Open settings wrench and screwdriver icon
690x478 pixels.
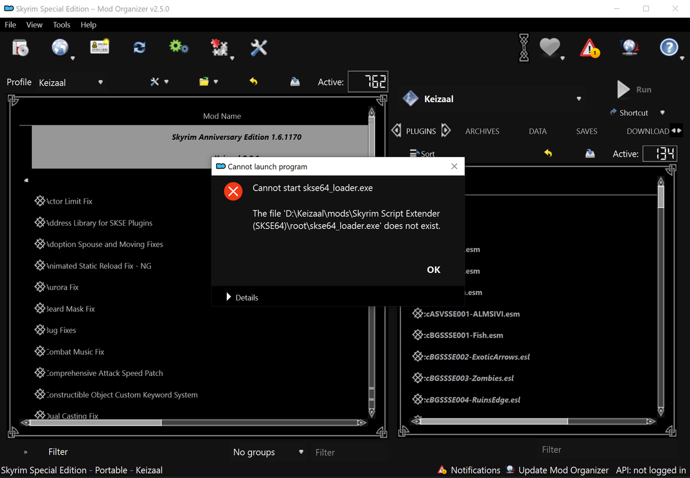pos(259,47)
